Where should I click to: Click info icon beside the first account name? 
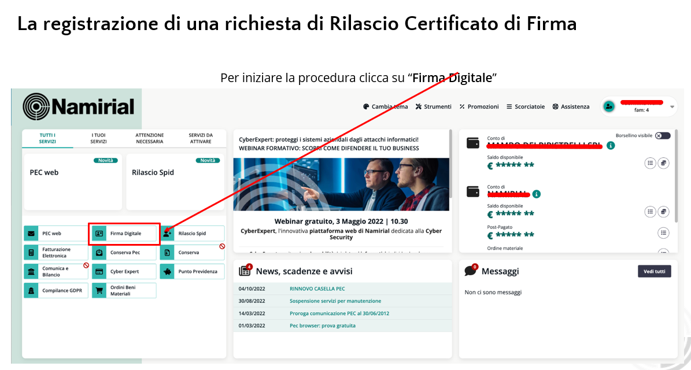[x=611, y=145]
